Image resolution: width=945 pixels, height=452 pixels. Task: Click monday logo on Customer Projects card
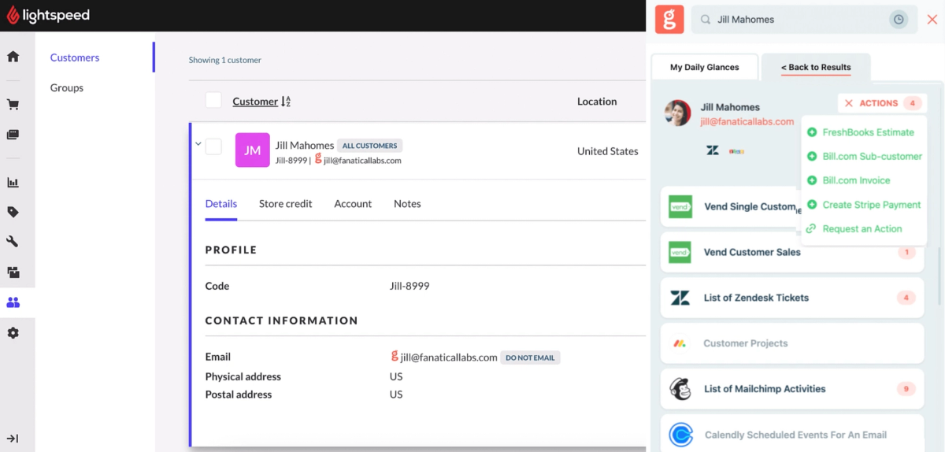[680, 343]
